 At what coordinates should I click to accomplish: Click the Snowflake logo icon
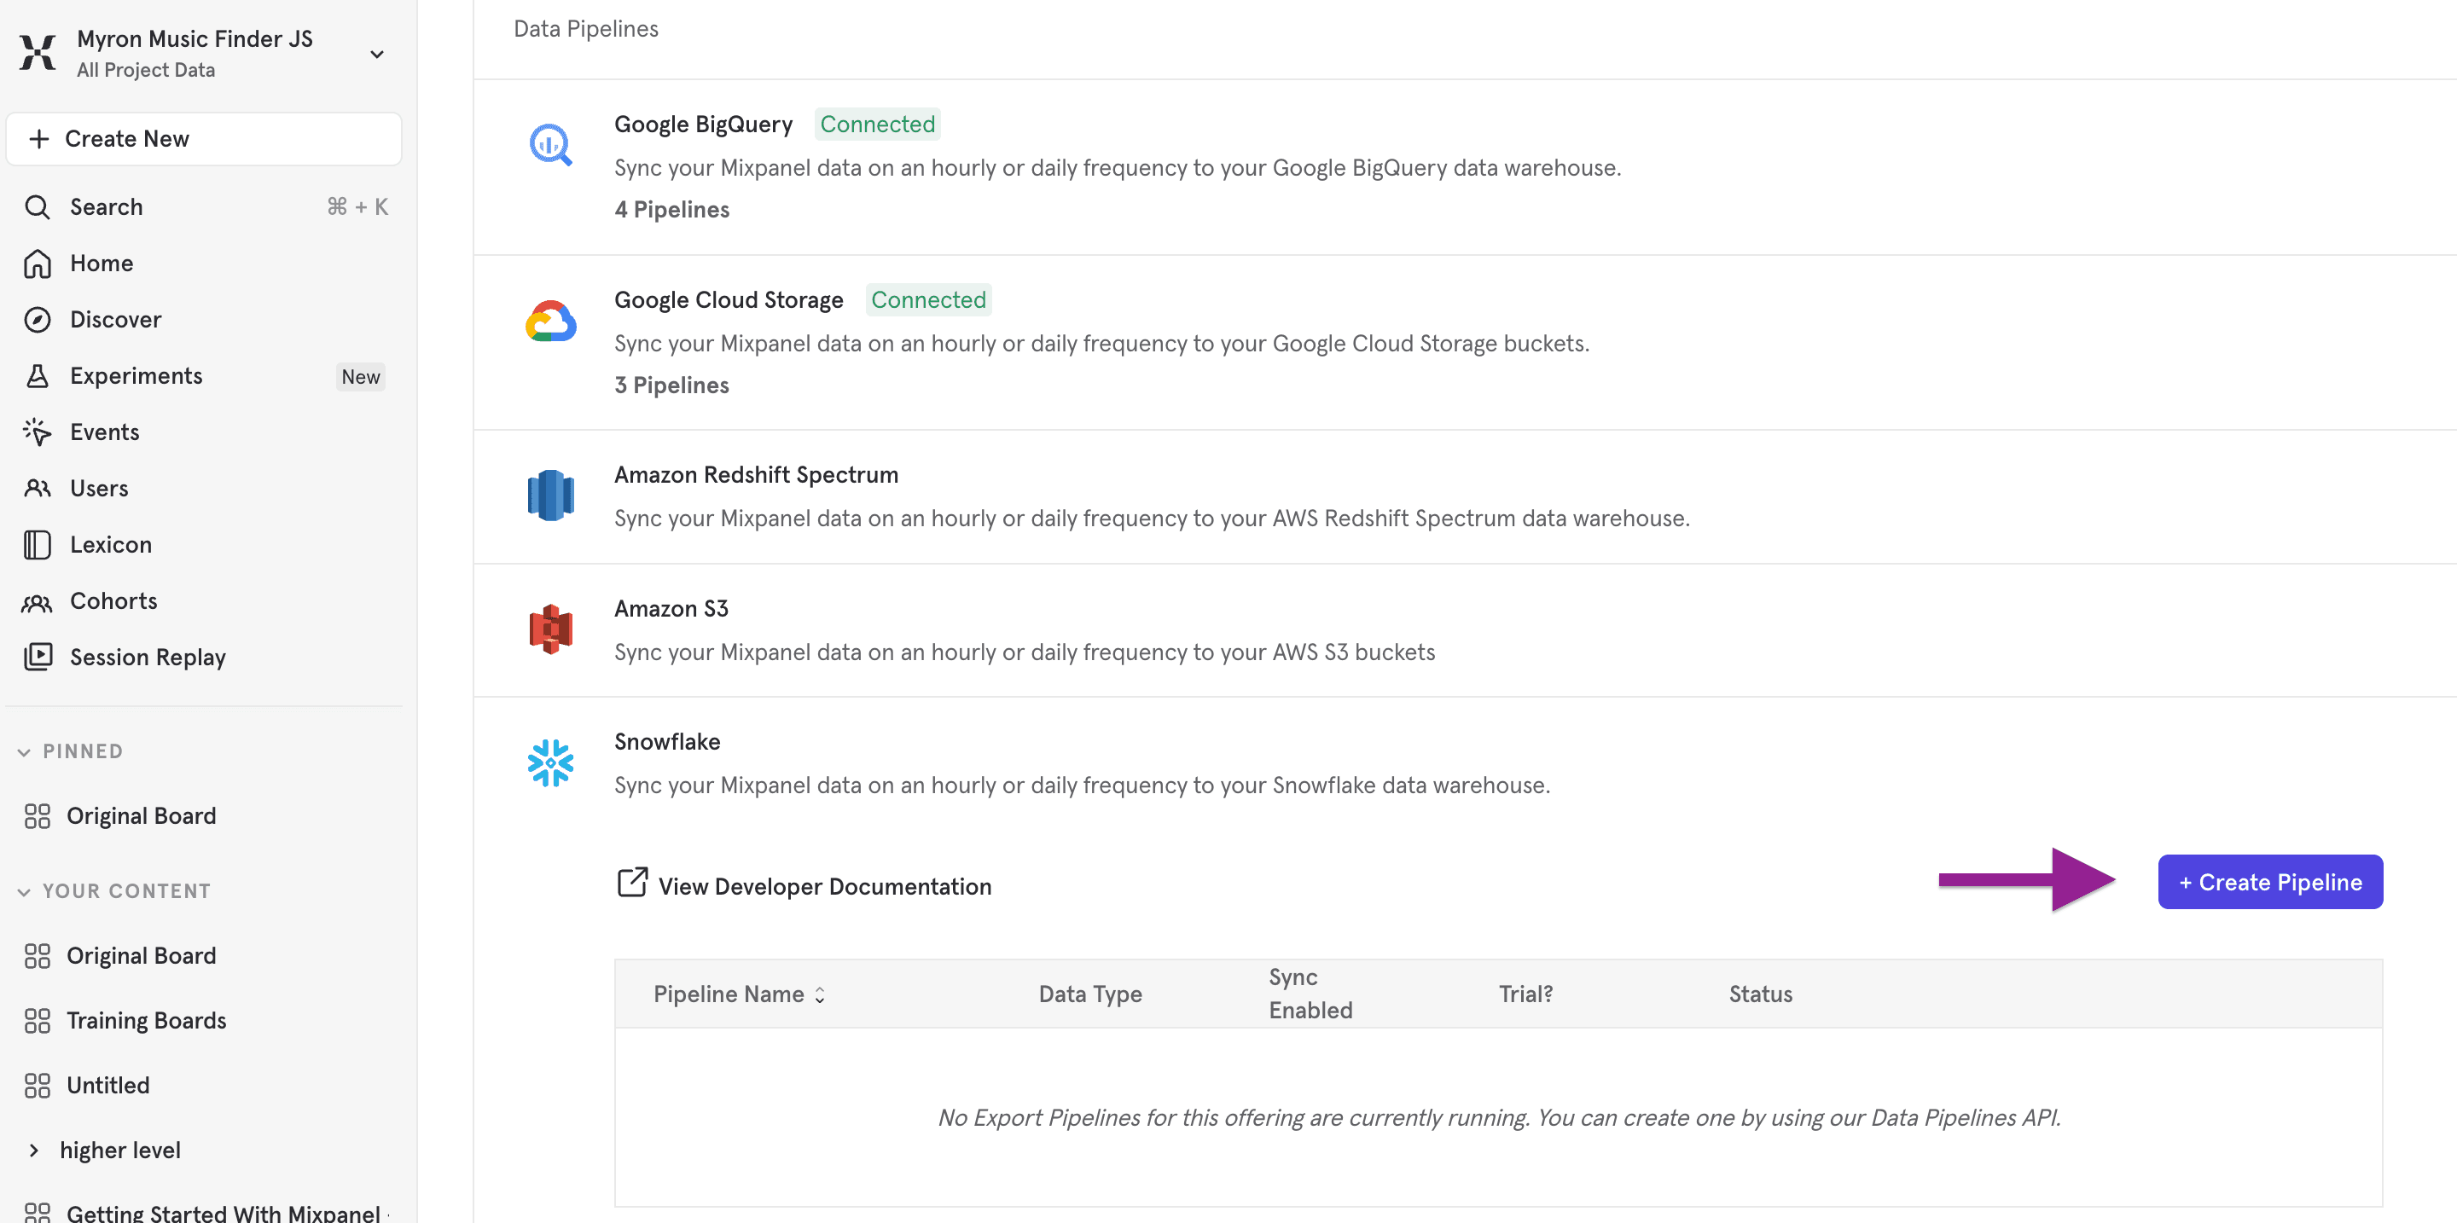pyautogui.click(x=550, y=762)
